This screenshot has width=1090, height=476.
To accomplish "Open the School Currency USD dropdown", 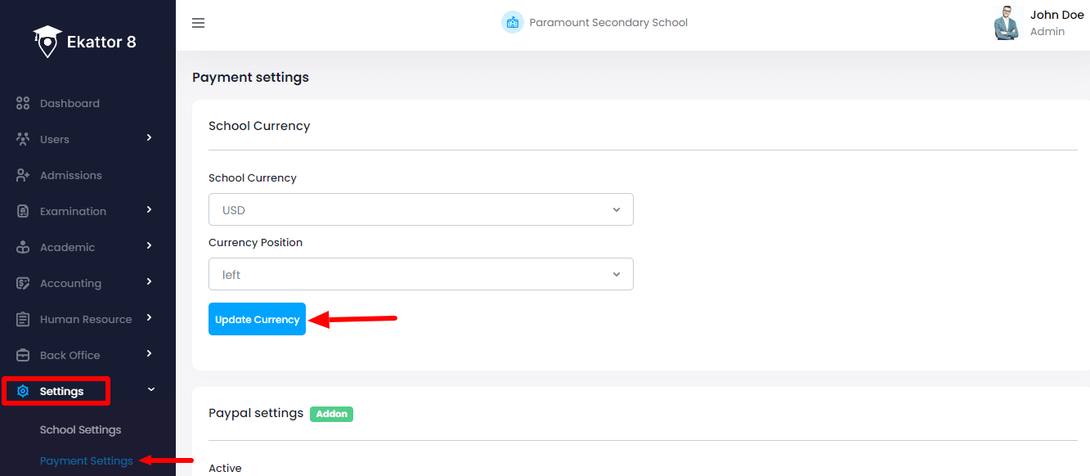I will coord(420,210).
